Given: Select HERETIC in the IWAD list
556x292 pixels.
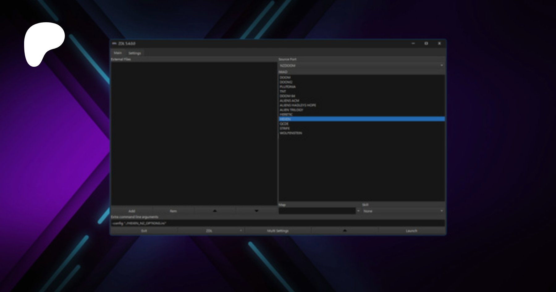Looking at the screenshot, I should click(x=286, y=114).
